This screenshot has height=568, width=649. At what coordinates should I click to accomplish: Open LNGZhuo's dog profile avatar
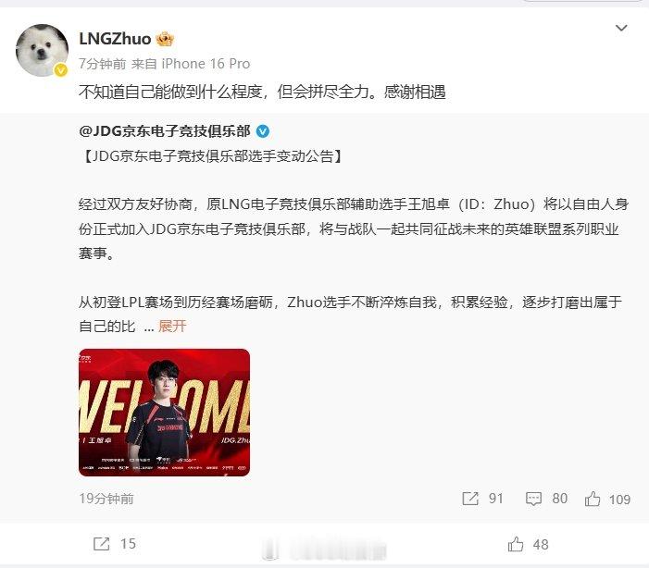coord(43,50)
